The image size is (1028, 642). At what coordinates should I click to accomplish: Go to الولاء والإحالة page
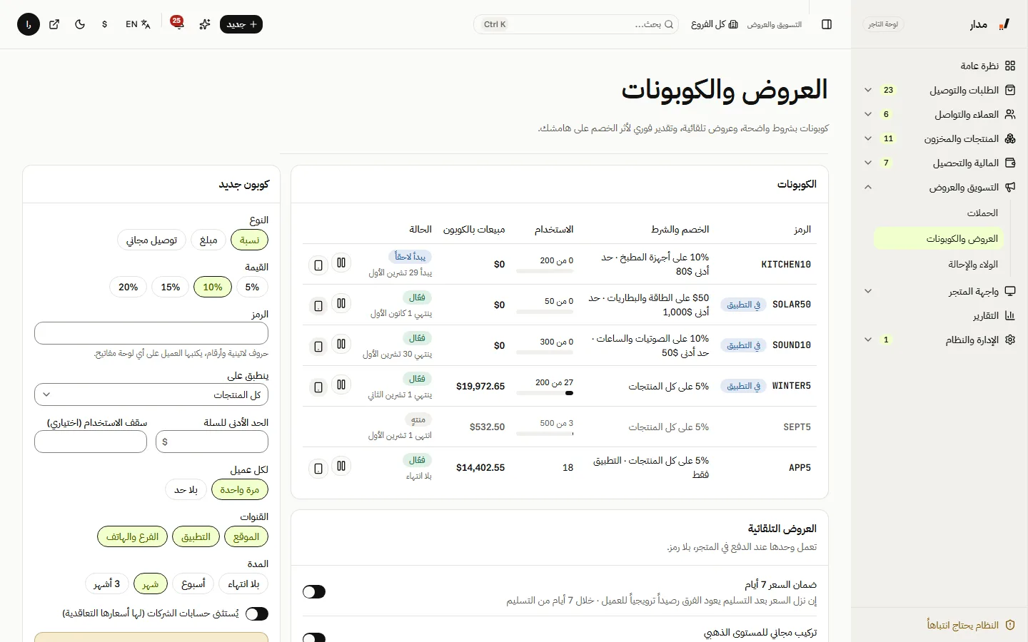click(939, 264)
